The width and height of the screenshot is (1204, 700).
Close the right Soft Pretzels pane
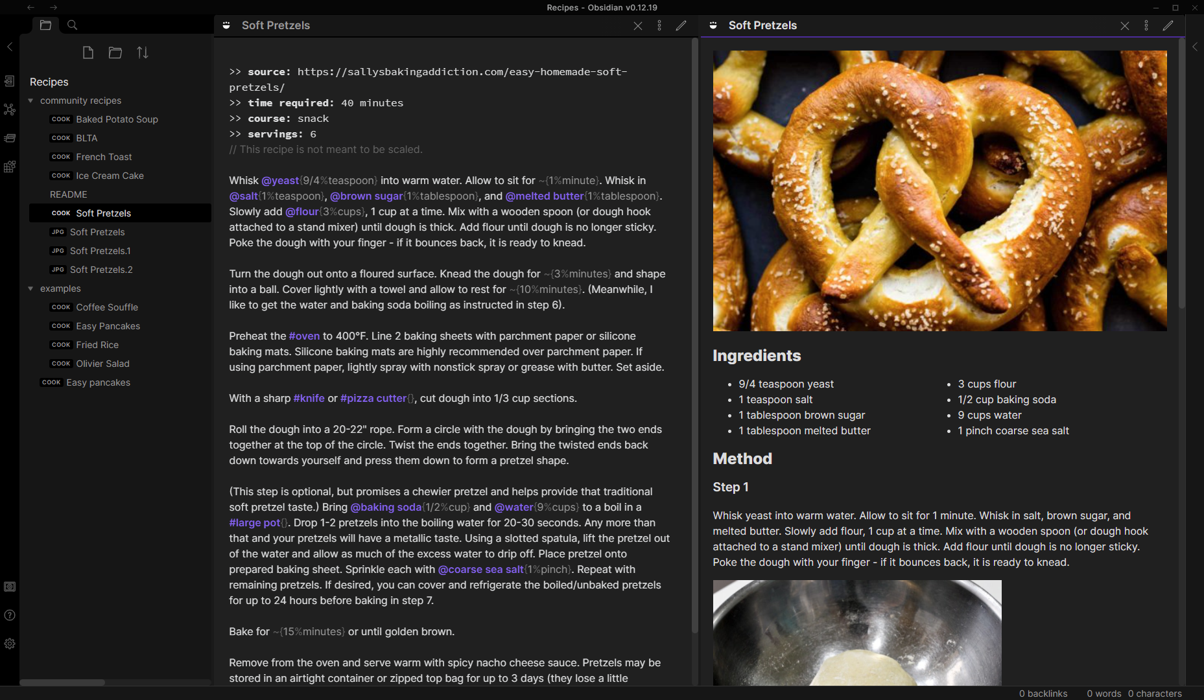1125,26
